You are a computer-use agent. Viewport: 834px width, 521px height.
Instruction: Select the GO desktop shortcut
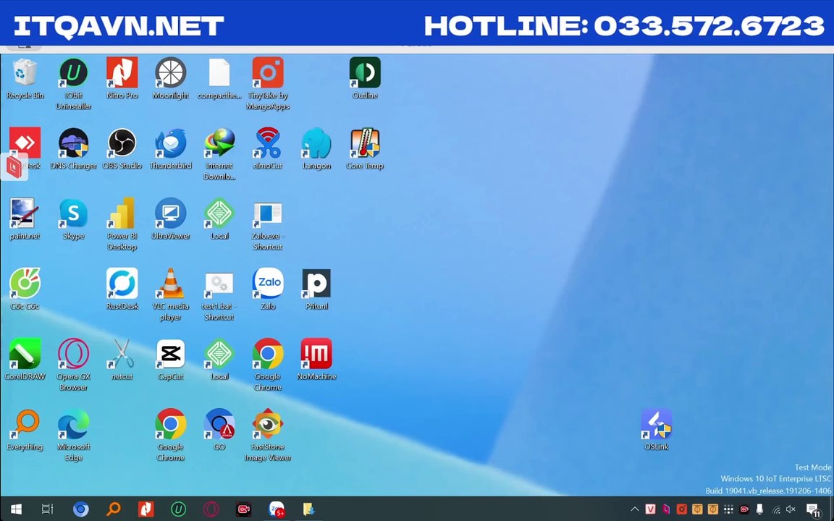(x=219, y=430)
